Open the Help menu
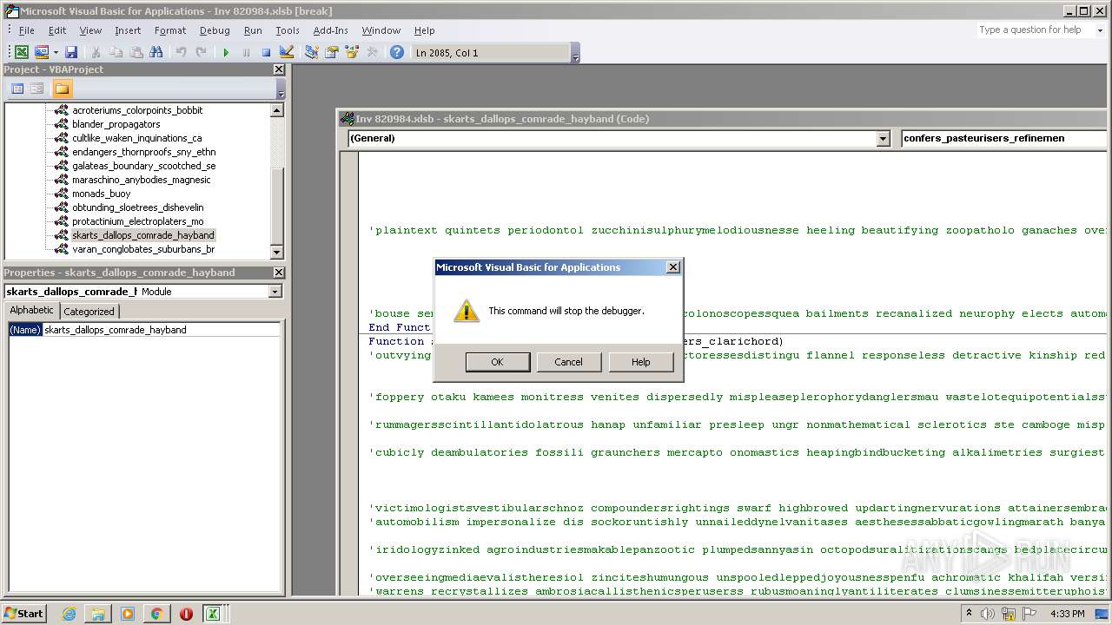 (424, 30)
